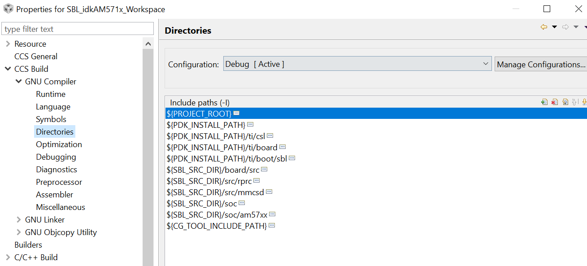Click browse ellipsis beside ${PROJECT_ROOT}
The width and height of the screenshot is (587, 266).
click(x=236, y=113)
